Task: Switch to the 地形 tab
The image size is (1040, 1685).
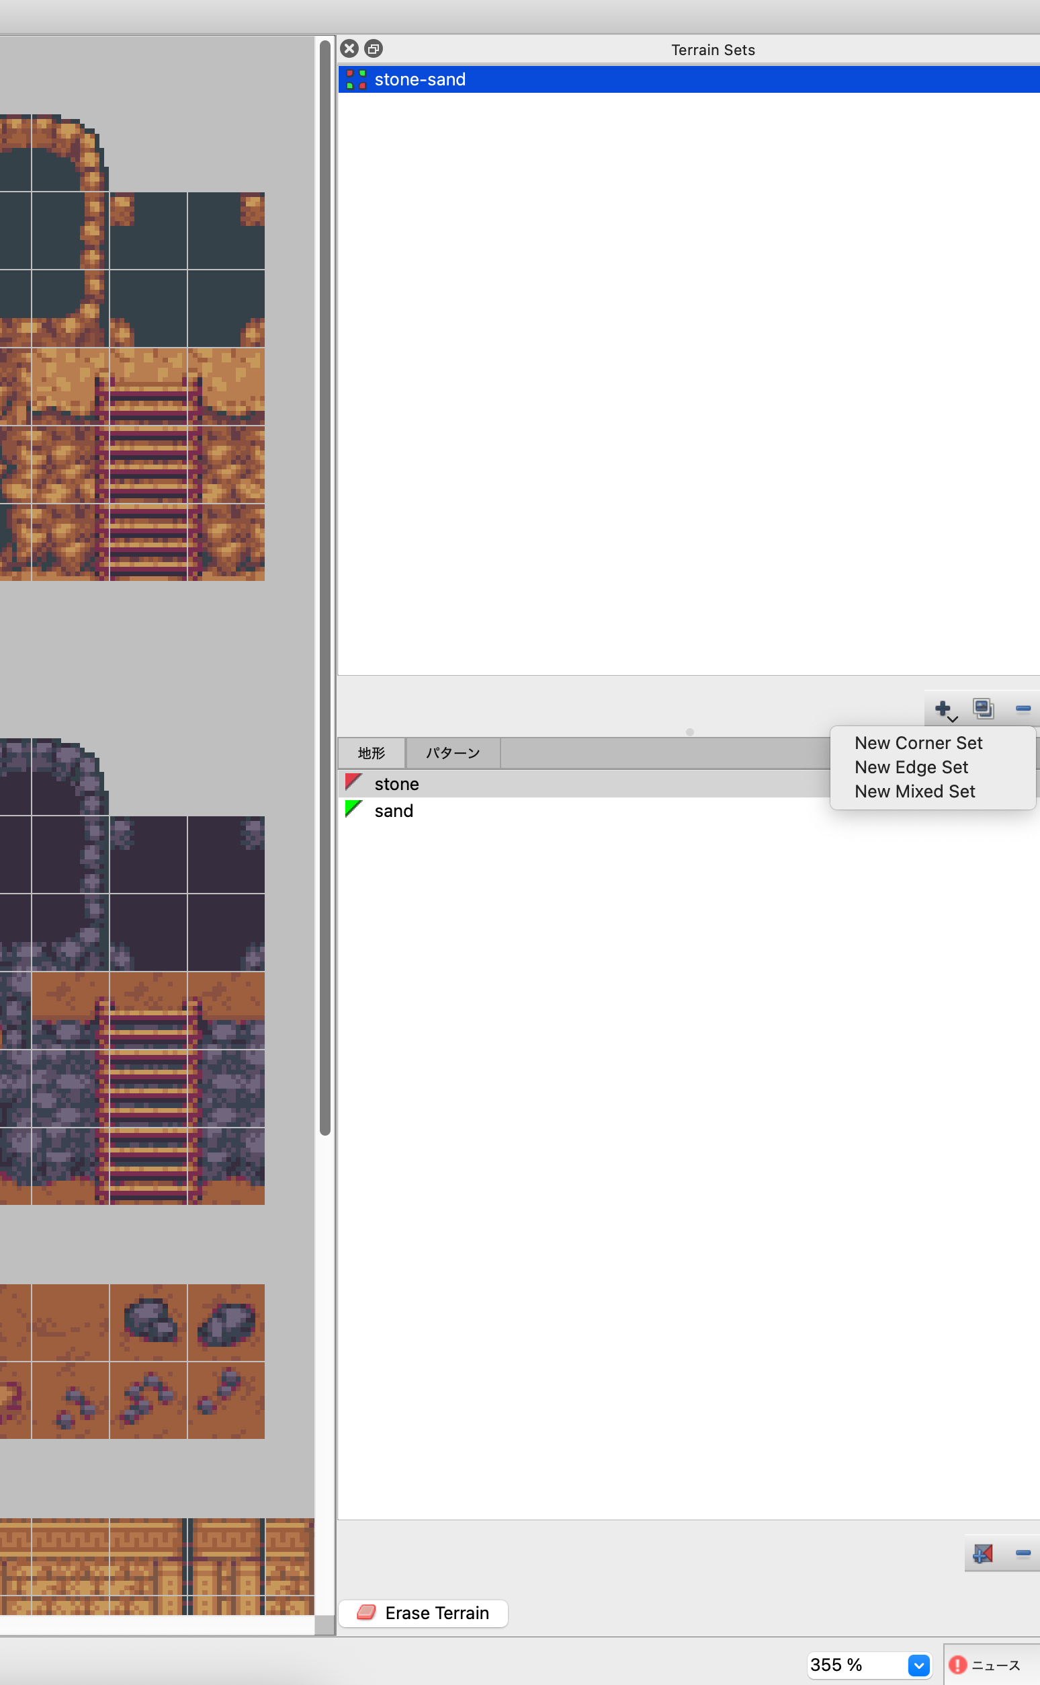Action: coord(372,753)
